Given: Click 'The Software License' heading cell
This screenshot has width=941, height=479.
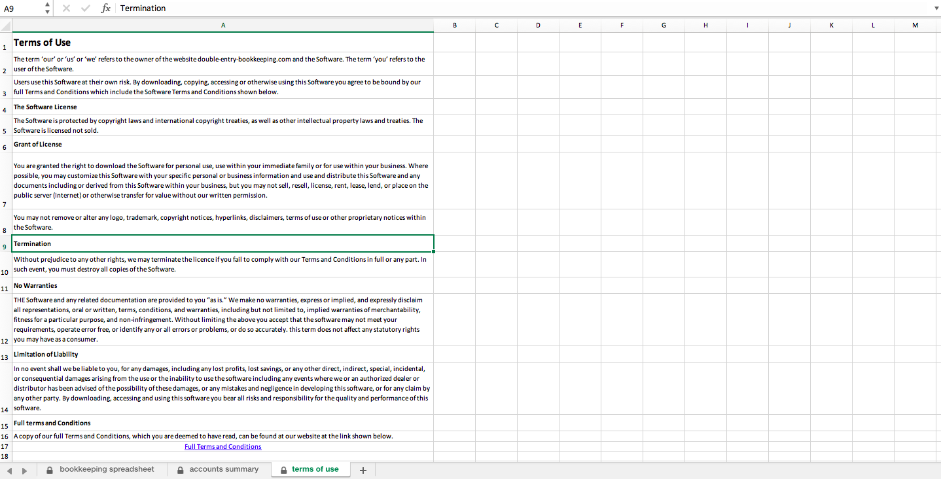Looking at the screenshot, I should click(x=223, y=107).
